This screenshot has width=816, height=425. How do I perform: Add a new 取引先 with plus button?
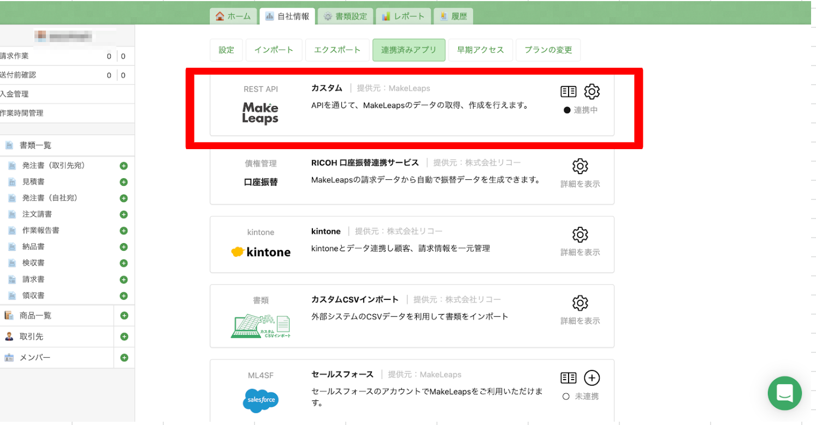(124, 337)
